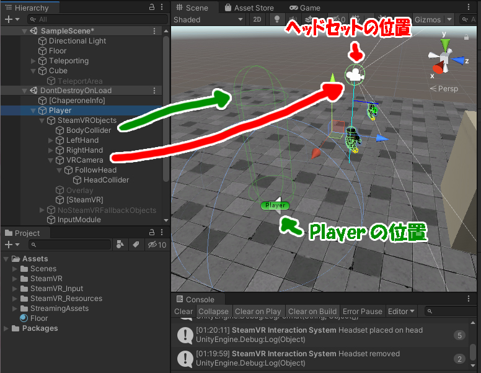Click the Project create plus button
This screenshot has height=373, width=481.
[9, 245]
